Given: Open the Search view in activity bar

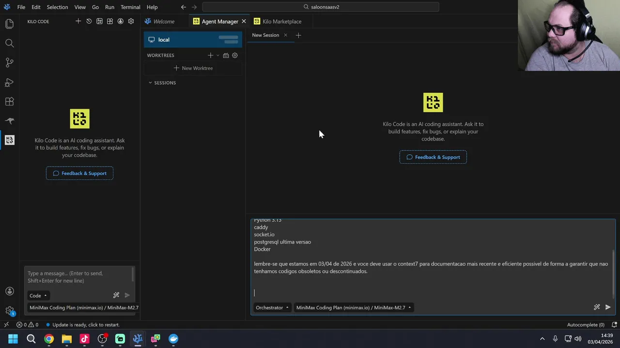Looking at the screenshot, I should click(9, 43).
